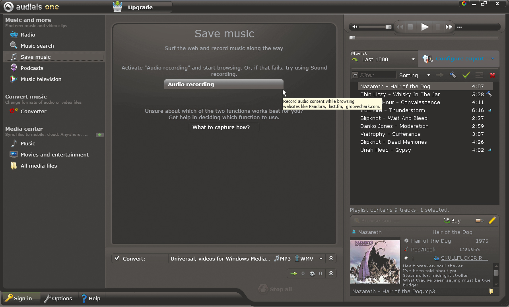This screenshot has height=307, width=509.
Task: Expand the conversion format panel chevron
Action: [331, 259]
